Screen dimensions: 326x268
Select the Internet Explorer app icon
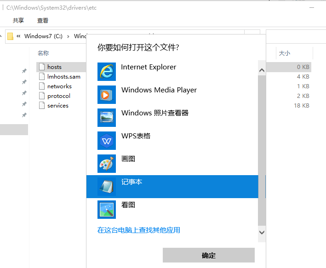[x=107, y=72]
